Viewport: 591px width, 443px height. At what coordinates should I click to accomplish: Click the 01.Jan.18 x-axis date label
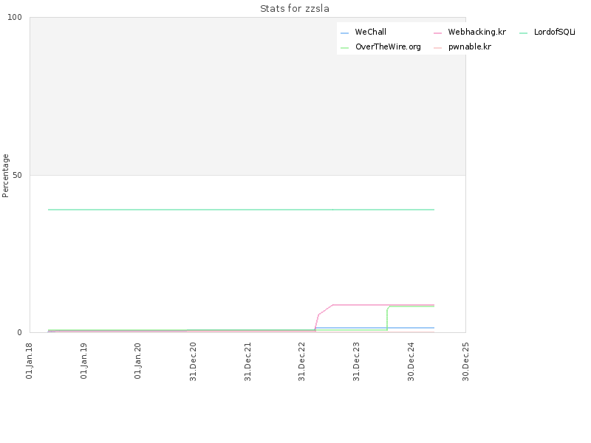pyautogui.click(x=30, y=360)
